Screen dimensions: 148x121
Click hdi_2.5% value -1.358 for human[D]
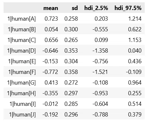[x=100, y=51]
